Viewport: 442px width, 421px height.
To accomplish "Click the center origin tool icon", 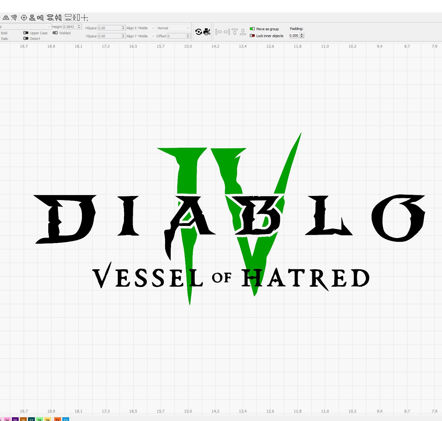I will 24,18.
